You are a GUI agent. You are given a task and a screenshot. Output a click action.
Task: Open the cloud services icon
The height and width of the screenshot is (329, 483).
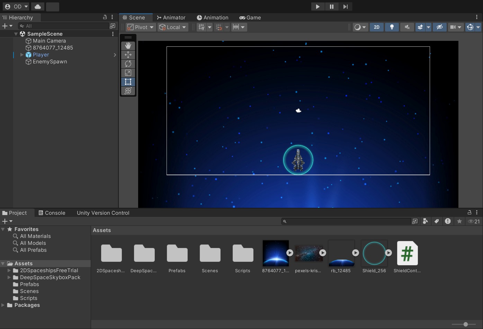tap(38, 7)
